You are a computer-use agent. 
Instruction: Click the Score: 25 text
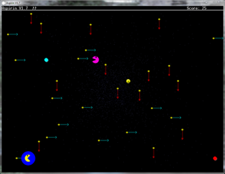click(x=196, y=8)
